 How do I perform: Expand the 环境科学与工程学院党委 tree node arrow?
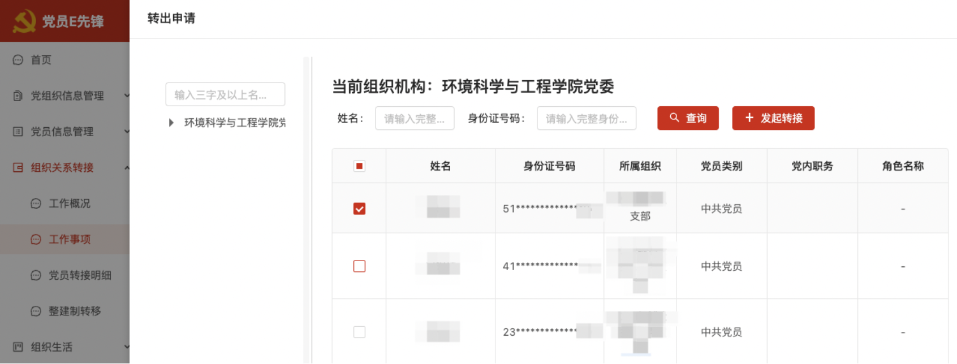pyautogui.click(x=171, y=123)
